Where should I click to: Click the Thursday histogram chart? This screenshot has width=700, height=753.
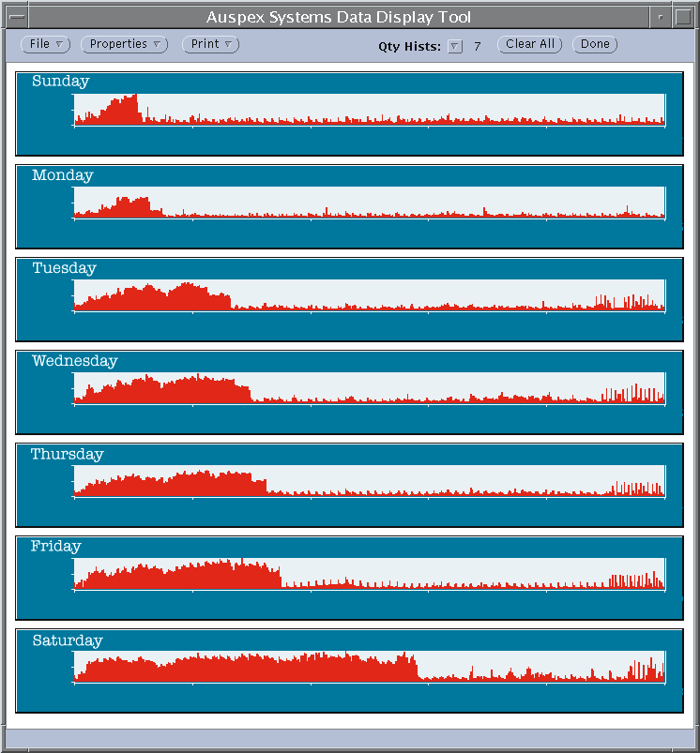pyautogui.click(x=369, y=481)
